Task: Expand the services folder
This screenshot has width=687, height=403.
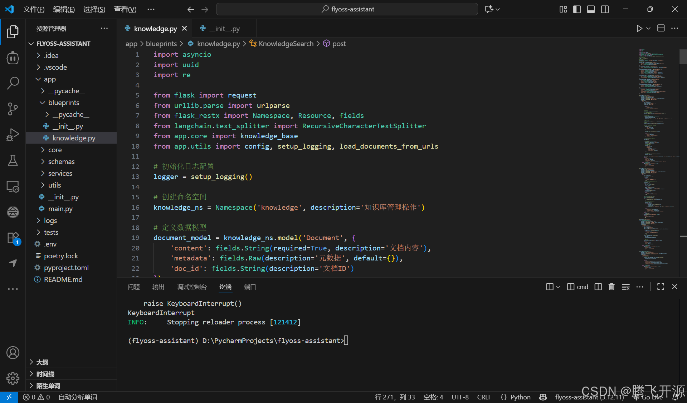Action: point(60,173)
